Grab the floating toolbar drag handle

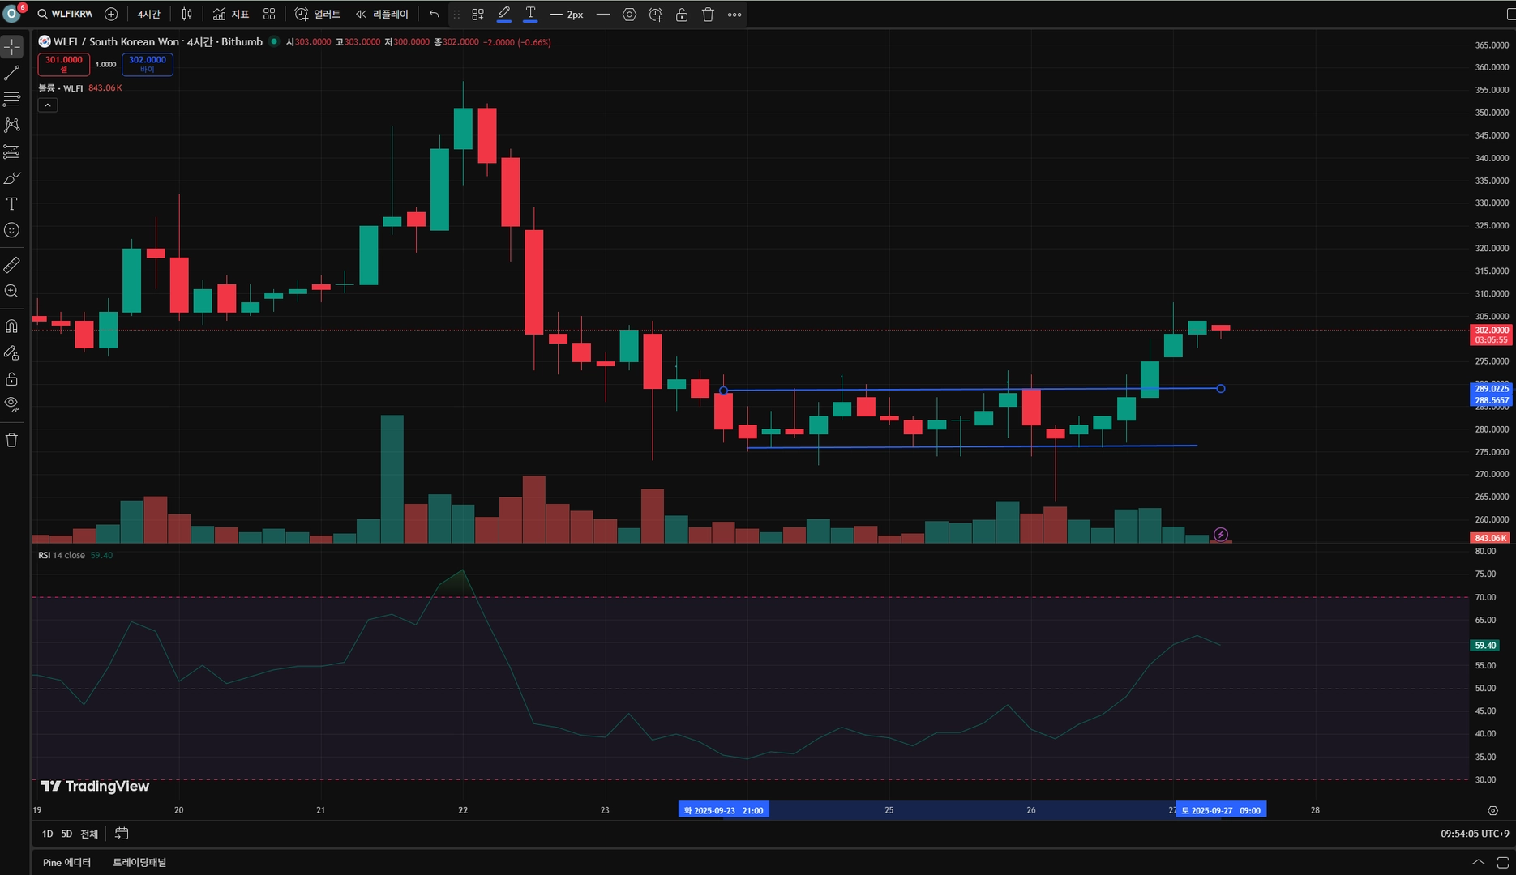456,15
